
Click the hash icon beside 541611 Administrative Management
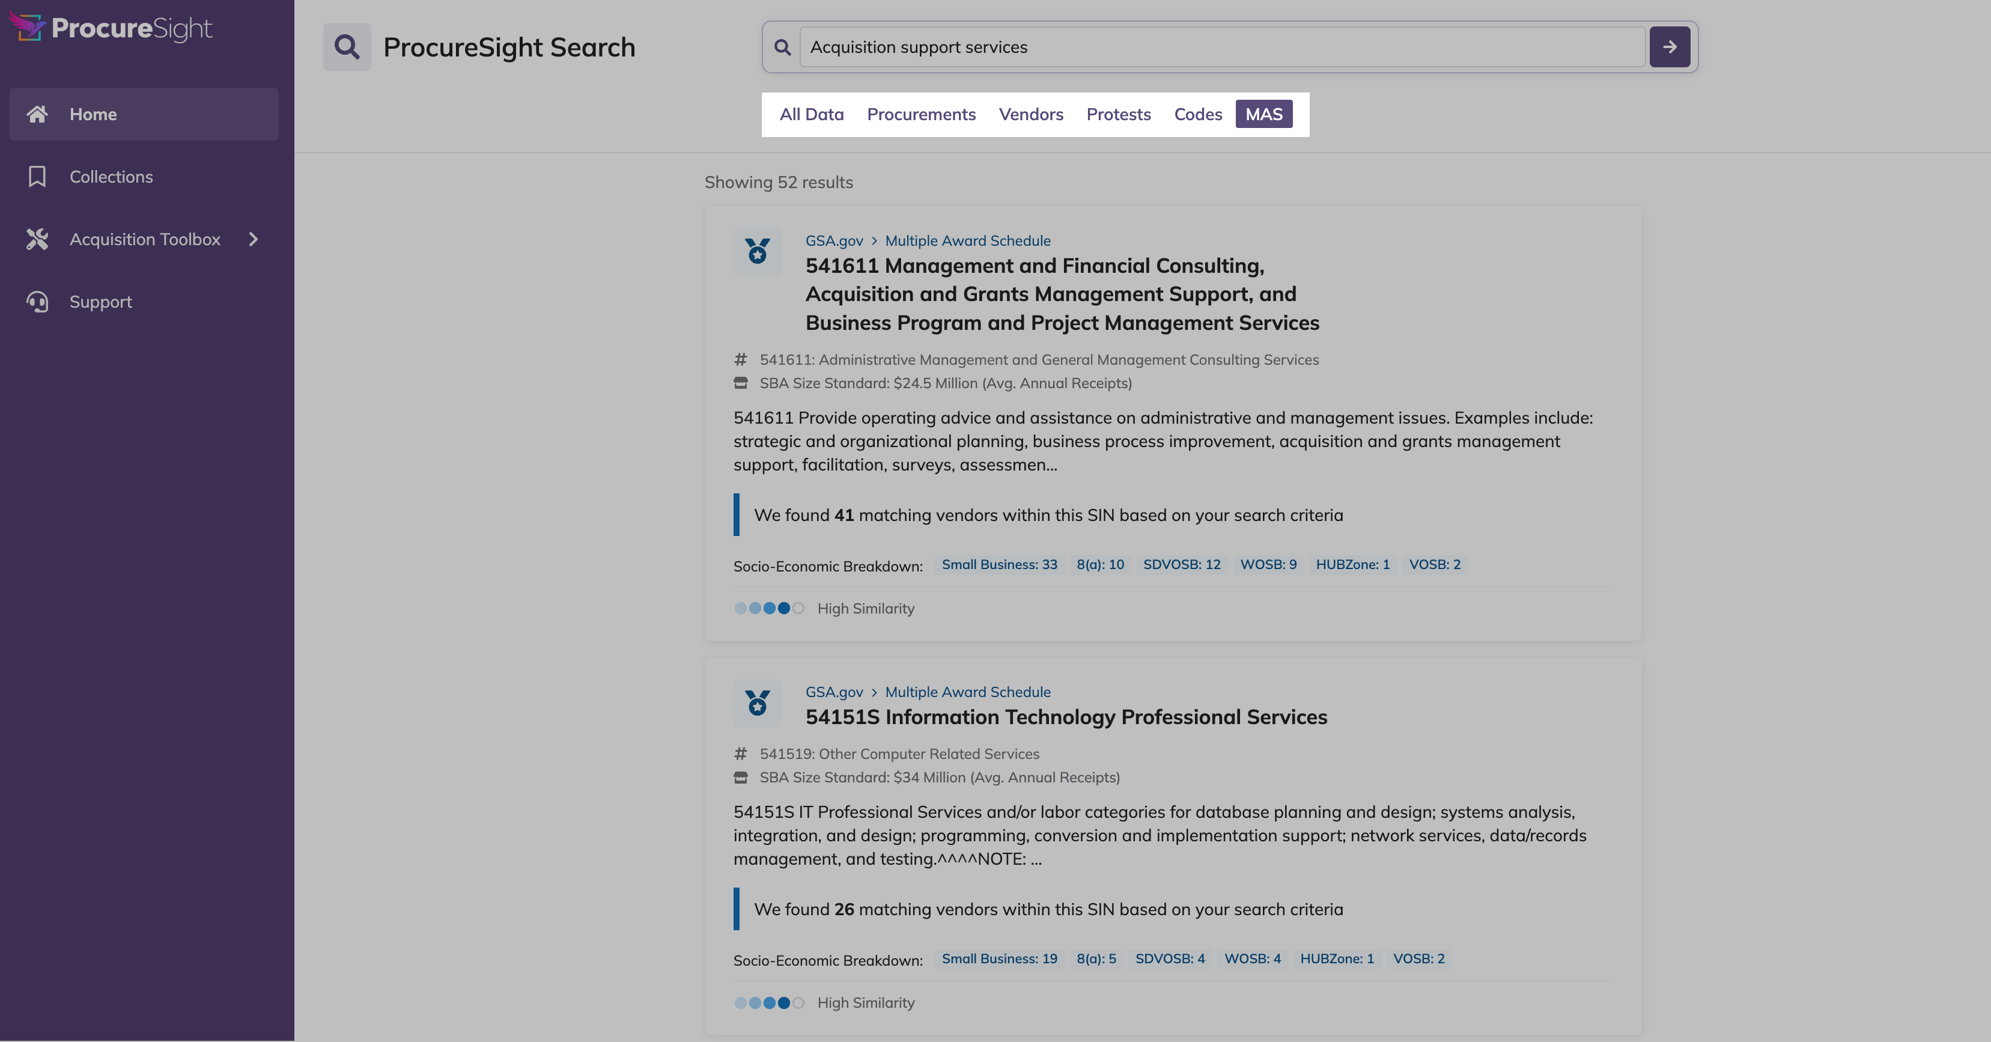pyautogui.click(x=740, y=359)
